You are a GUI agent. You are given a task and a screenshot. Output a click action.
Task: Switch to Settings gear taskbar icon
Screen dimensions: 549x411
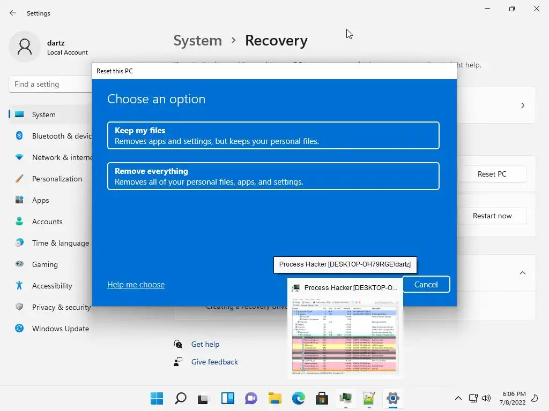(393, 398)
